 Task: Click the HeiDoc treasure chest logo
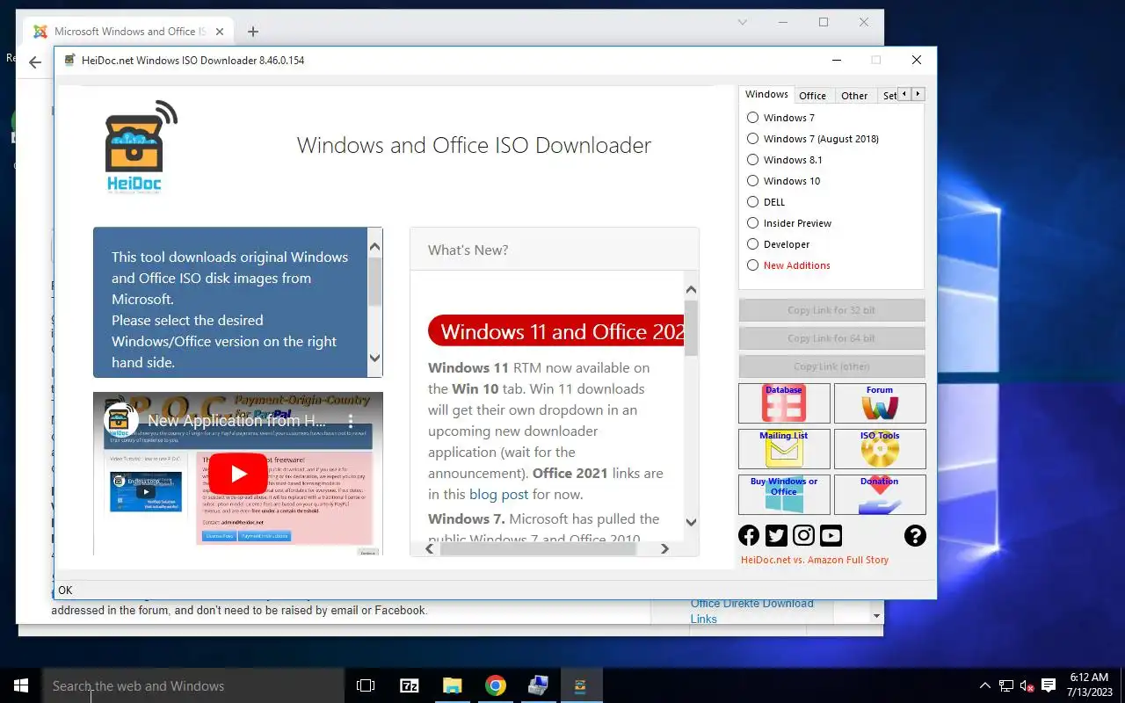[x=141, y=147]
